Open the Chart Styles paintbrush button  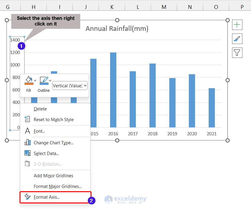point(237,39)
